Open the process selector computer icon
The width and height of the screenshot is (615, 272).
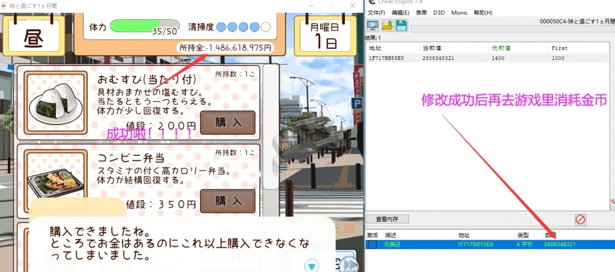pyautogui.click(x=373, y=25)
